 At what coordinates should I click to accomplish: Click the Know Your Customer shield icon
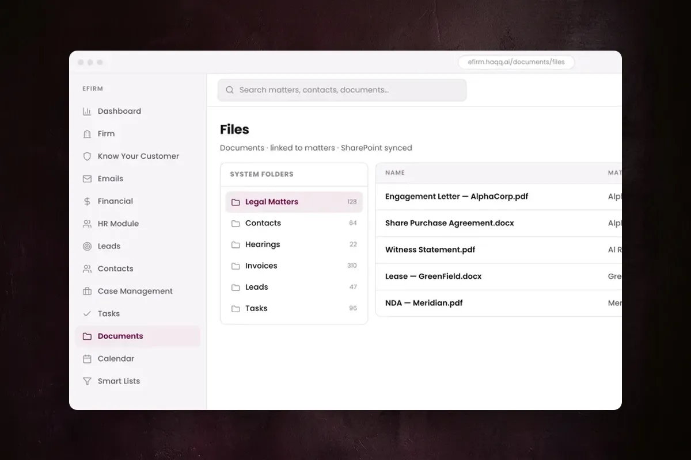87,156
